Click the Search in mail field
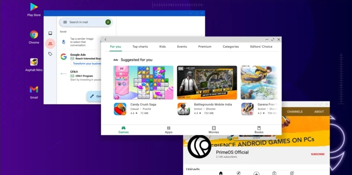The height and width of the screenshot is (175, 352). tap(86, 22)
